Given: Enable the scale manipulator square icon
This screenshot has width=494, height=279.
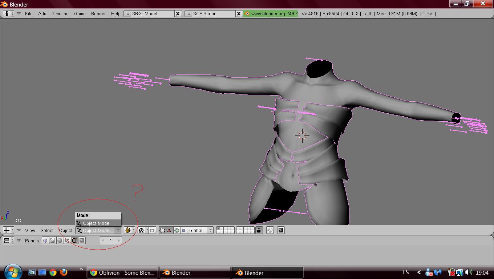Looking at the screenshot, I should 183,230.
